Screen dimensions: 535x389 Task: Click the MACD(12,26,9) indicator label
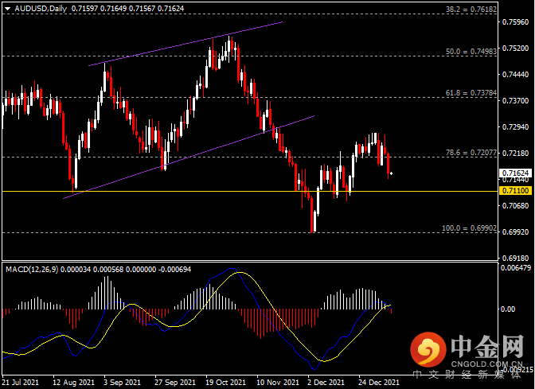pyautogui.click(x=31, y=270)
